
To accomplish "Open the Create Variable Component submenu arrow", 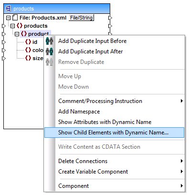I will [x=182, y=172].
